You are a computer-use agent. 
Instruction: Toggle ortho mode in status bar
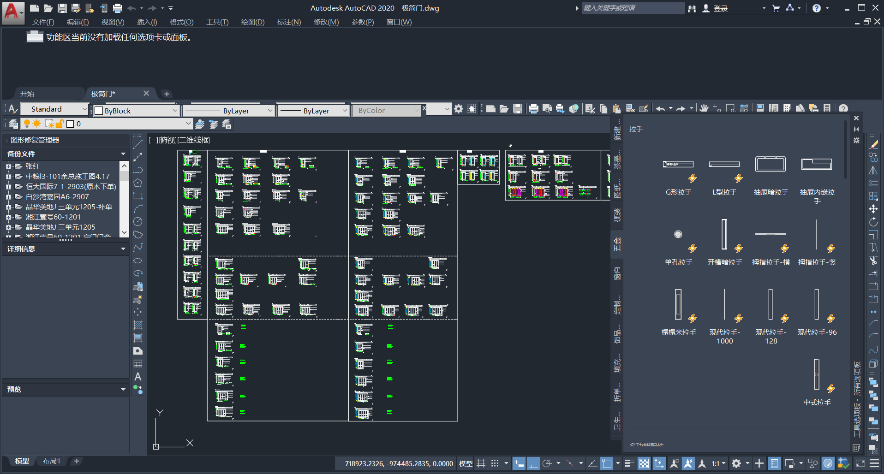533,463
